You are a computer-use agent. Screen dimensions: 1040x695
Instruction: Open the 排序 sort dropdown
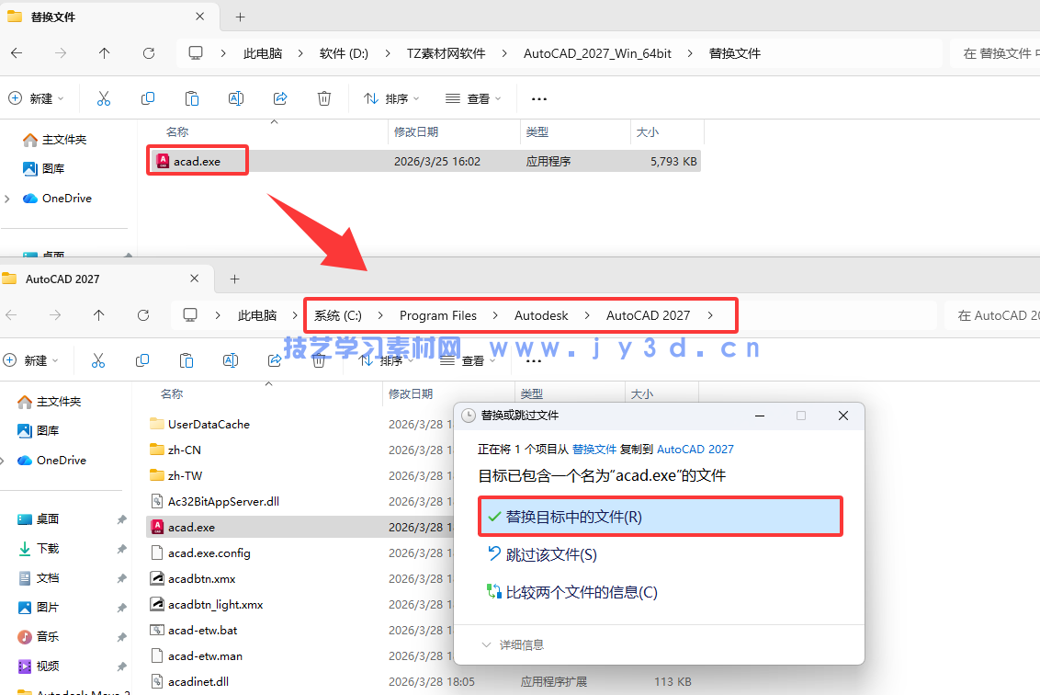tap(390, 98)
